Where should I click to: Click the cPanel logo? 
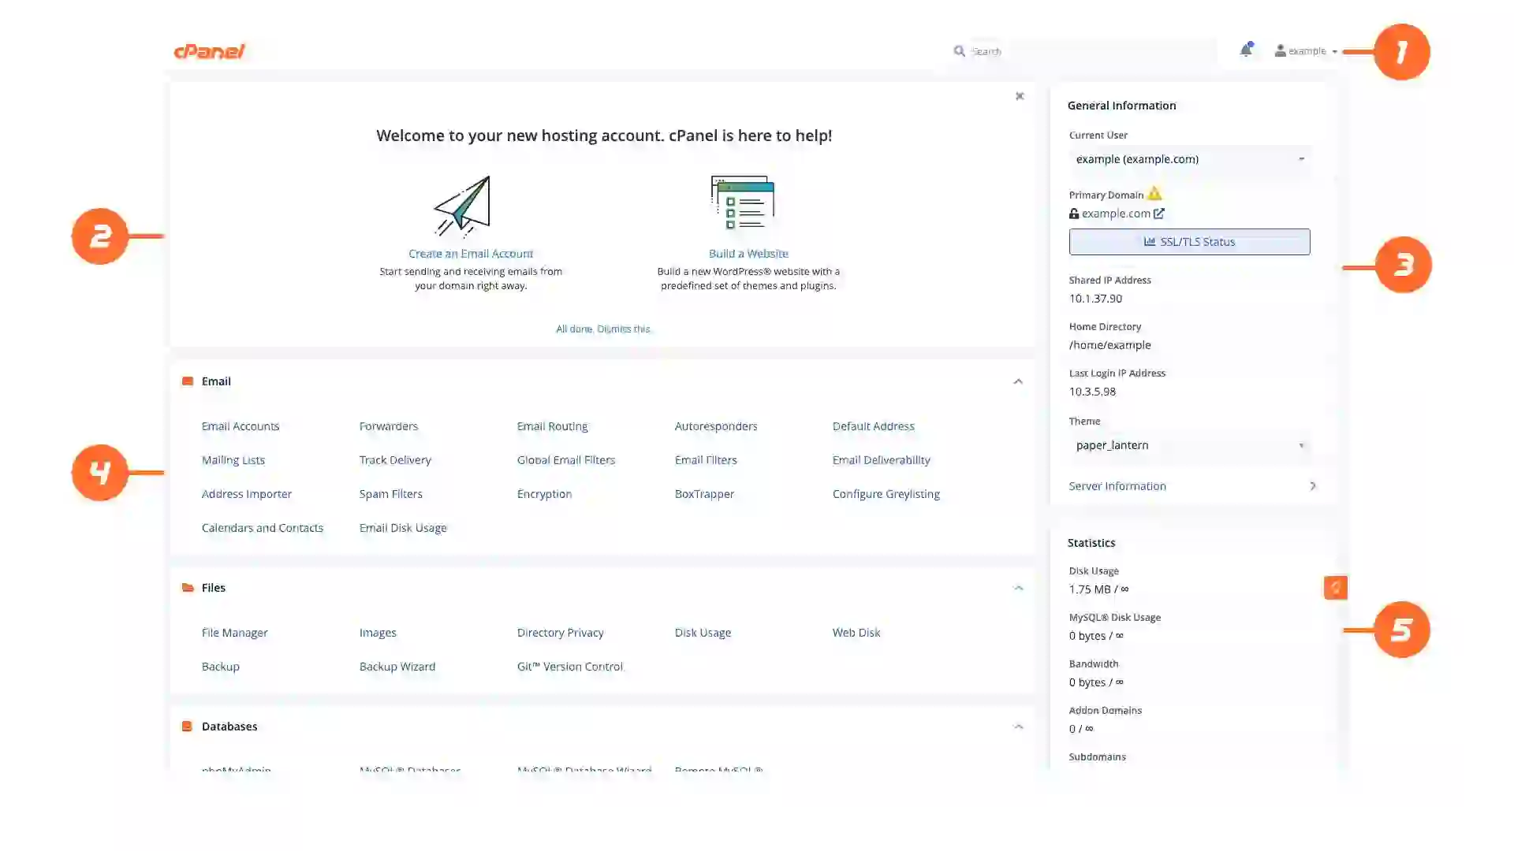tap(209, 51)
